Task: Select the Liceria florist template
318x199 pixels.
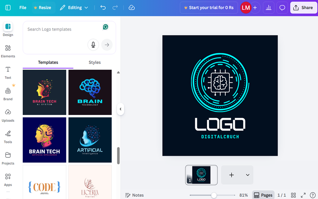Action: 90,182
